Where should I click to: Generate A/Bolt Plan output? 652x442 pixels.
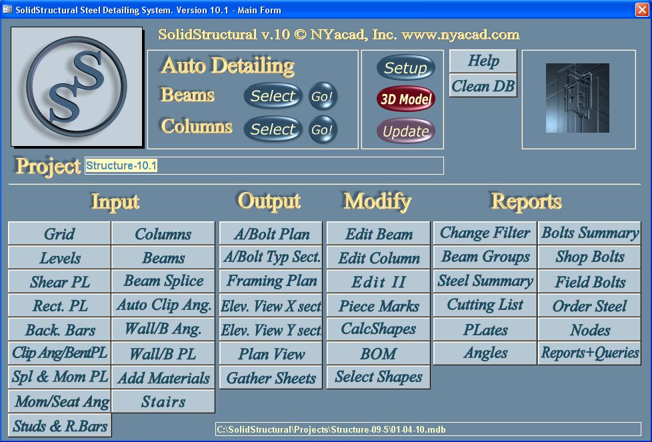click(271, 234)
